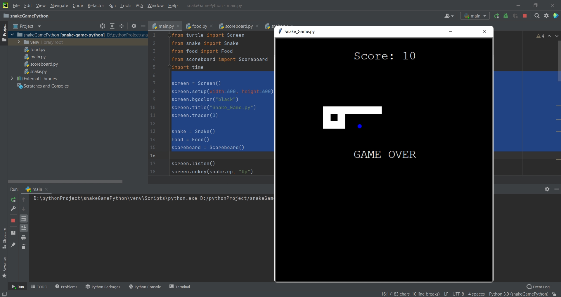
Task: Click Expand All icon in Project panel
Action: point(112,26)
